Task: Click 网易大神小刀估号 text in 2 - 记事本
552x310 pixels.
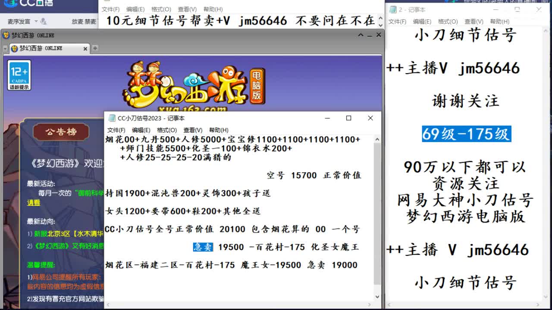Action: coord(466,200)
